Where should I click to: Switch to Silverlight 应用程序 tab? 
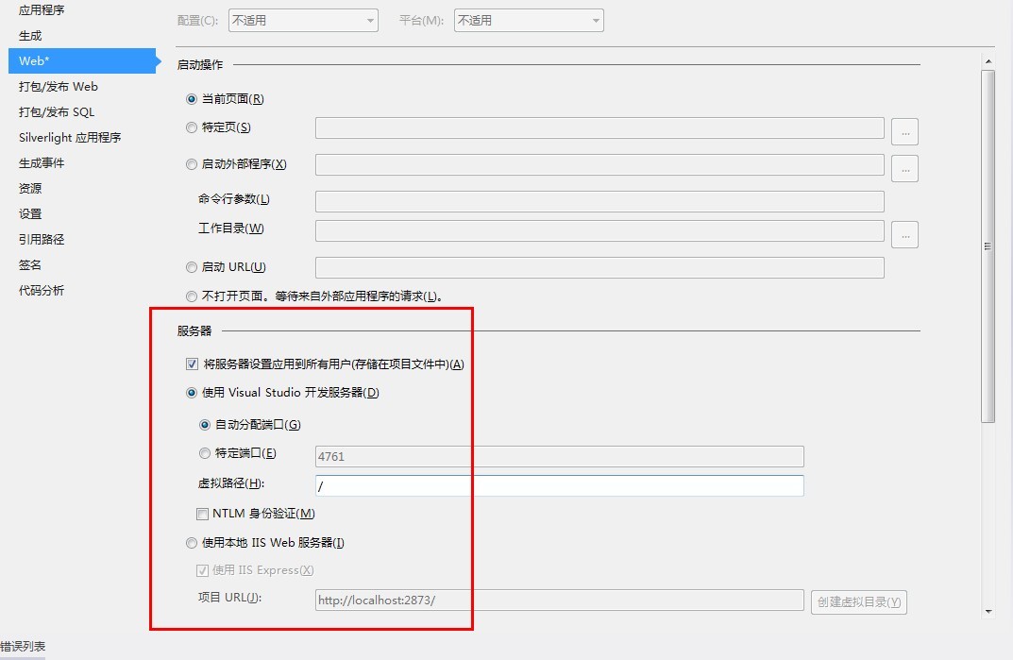tap(70, 137)
